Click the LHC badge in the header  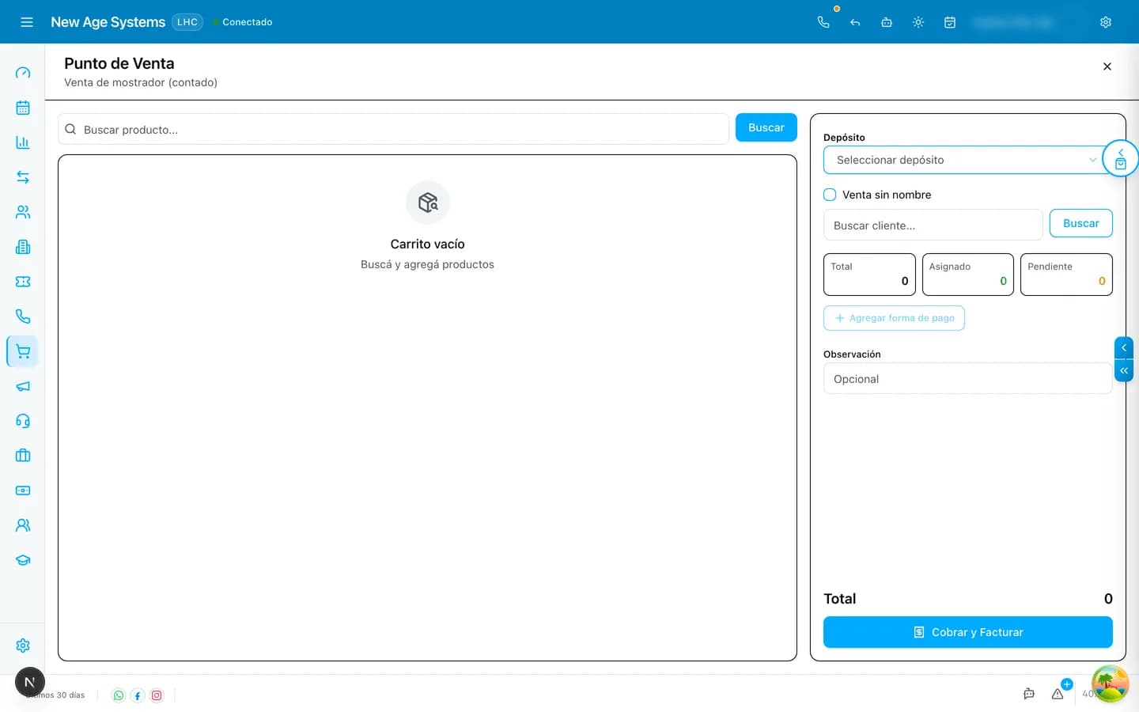[187, 22]
